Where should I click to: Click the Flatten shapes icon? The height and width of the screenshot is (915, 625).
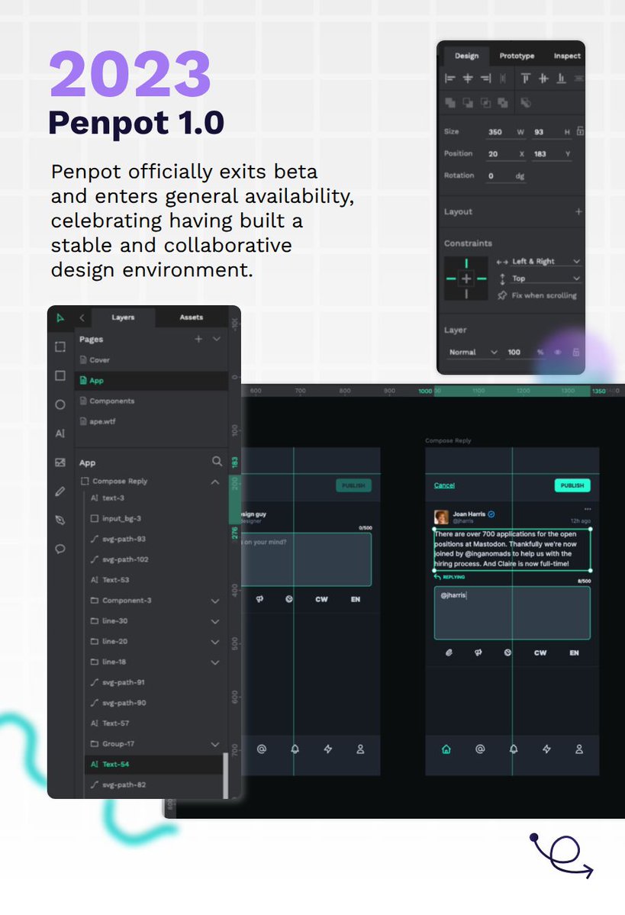(x=526, y=103)
